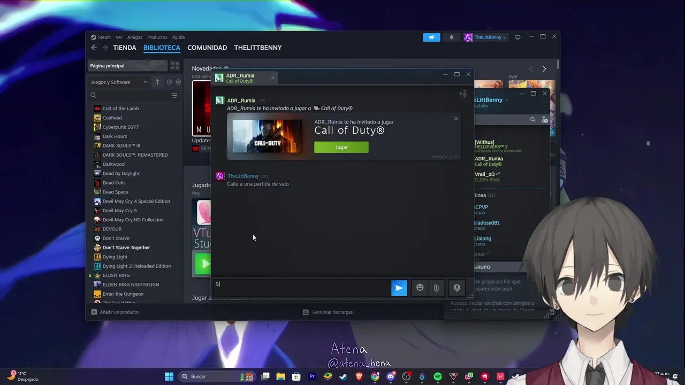Go back with the Steam navigation arrow
This screenshot has width=685, height=385.
[x=94, y=48]
